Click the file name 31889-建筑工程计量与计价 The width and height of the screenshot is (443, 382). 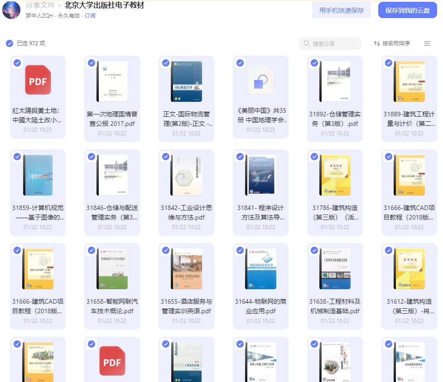click(409, 119)
